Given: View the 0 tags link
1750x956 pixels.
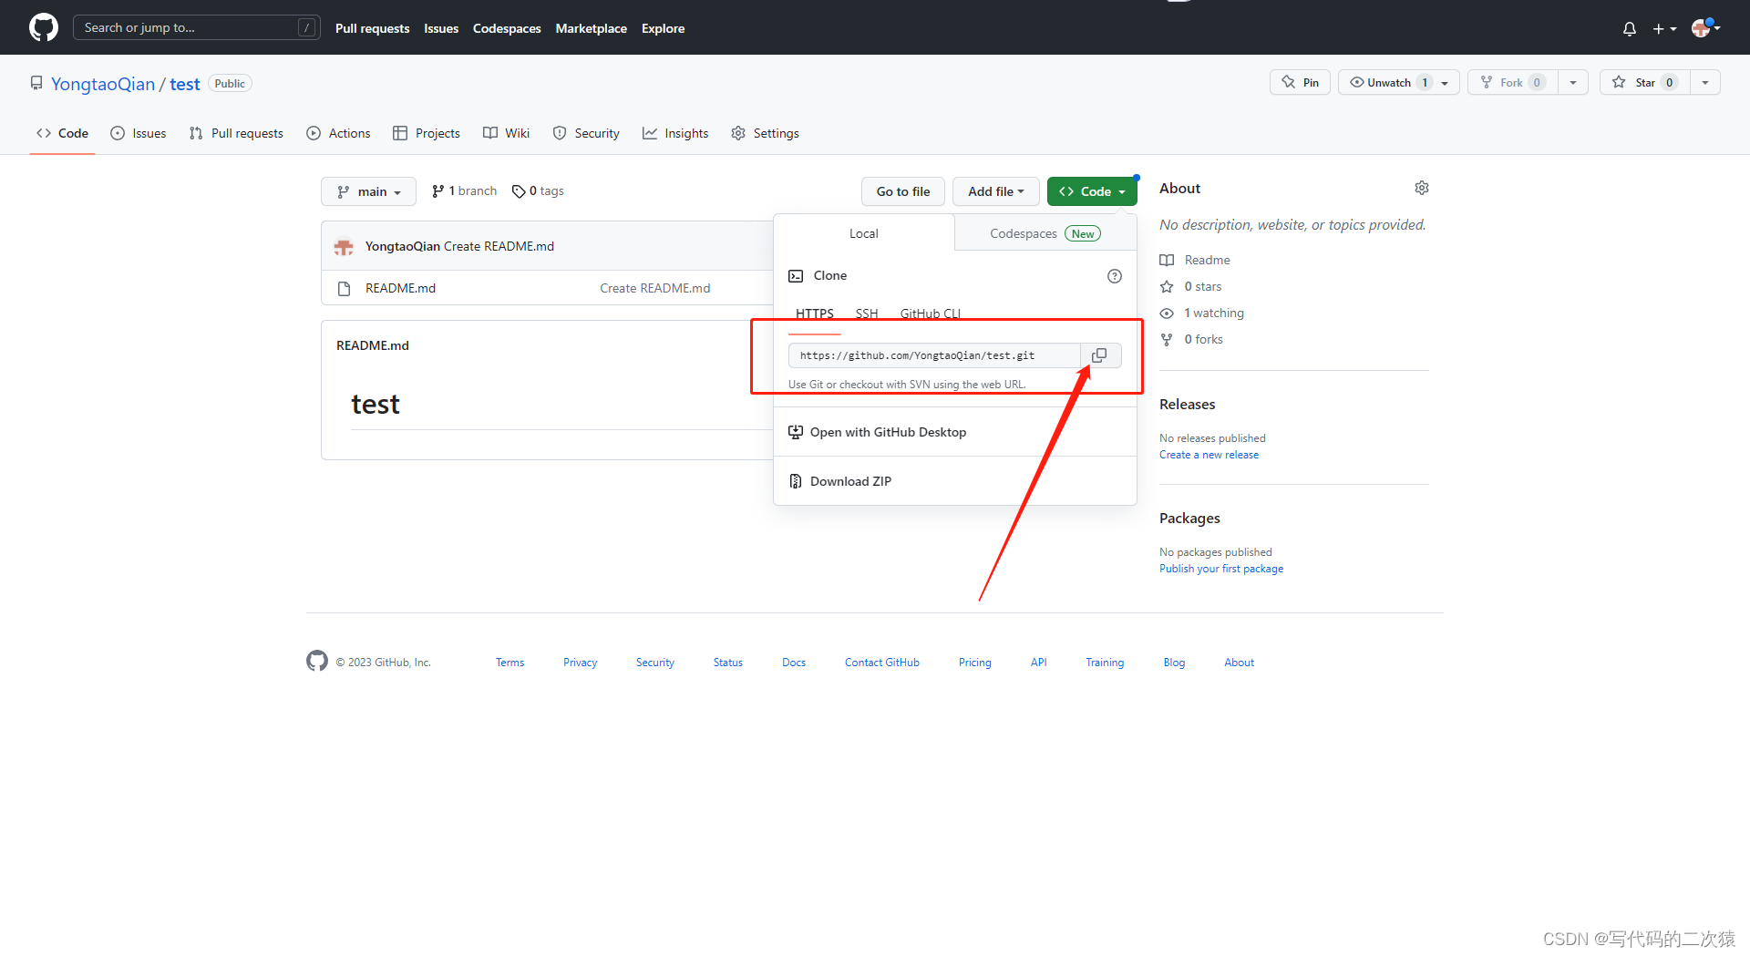Looking at the screenshot, I should pyautogui.click(x=538, y=191).
